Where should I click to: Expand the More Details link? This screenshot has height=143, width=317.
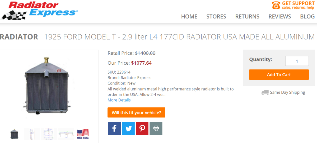[x=119, y=100]
